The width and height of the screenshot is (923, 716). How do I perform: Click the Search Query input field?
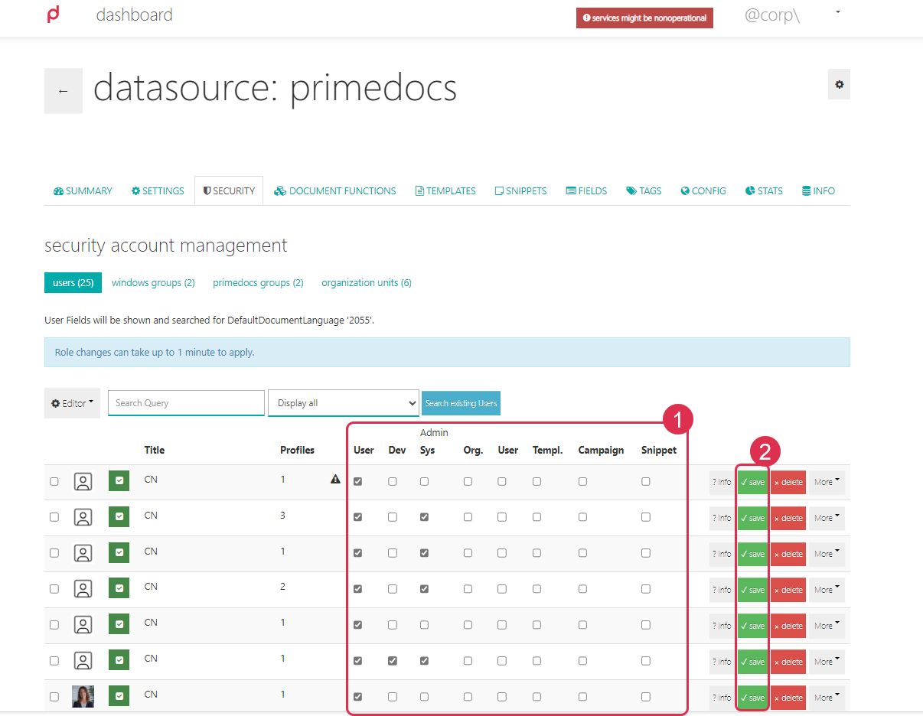click(x=186, y=403)
